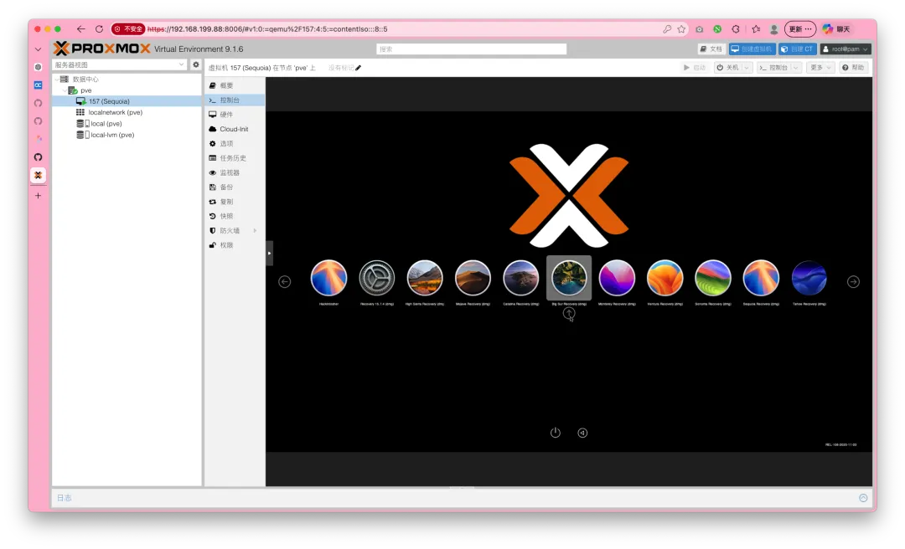Viewport: 905px width, 549px height.
Task: Open the gear settings beside server view
Action: [x=195, y=64]
